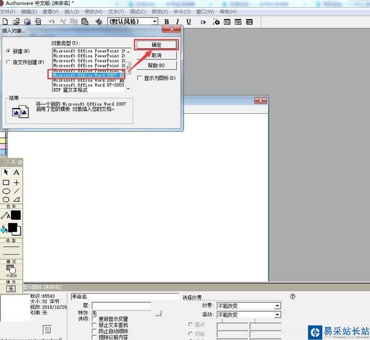Click the Cut scissors icon
This screenshot has height=340, width=370.
[x=63, y=22]
